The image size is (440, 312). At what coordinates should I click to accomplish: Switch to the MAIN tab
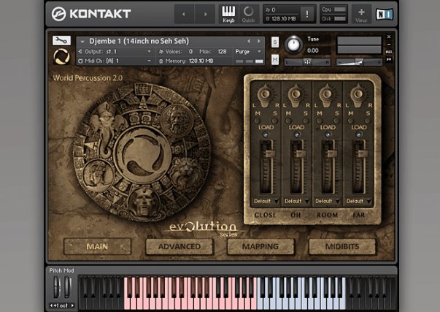[97, 246]
